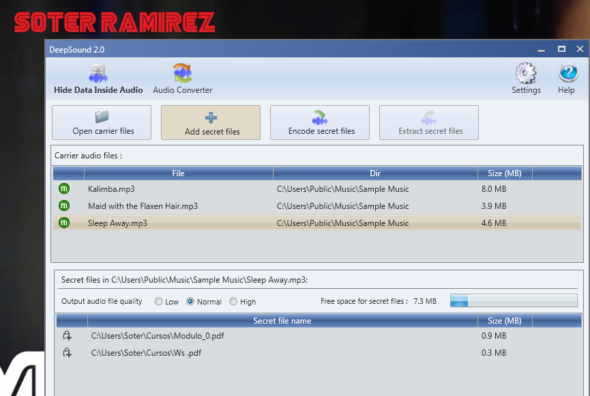This screenshot has width=590, height=396.
Task: Select Sleep Away.mp3 carrier file
Action: coord(317,223)
